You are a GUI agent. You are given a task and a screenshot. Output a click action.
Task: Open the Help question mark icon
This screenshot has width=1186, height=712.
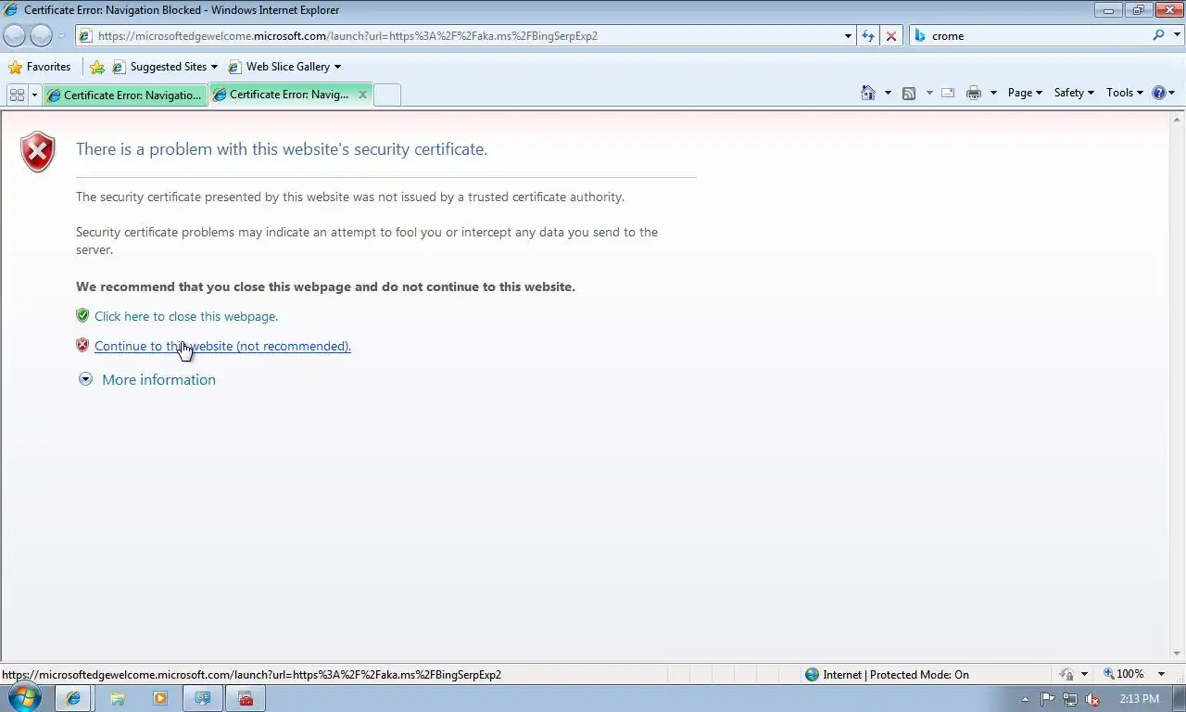1159,93
